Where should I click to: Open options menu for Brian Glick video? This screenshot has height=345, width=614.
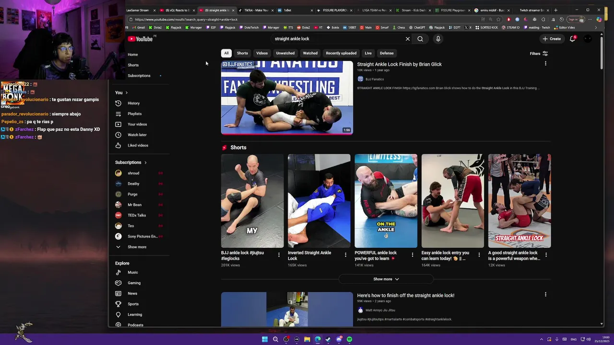click(545, 63)
